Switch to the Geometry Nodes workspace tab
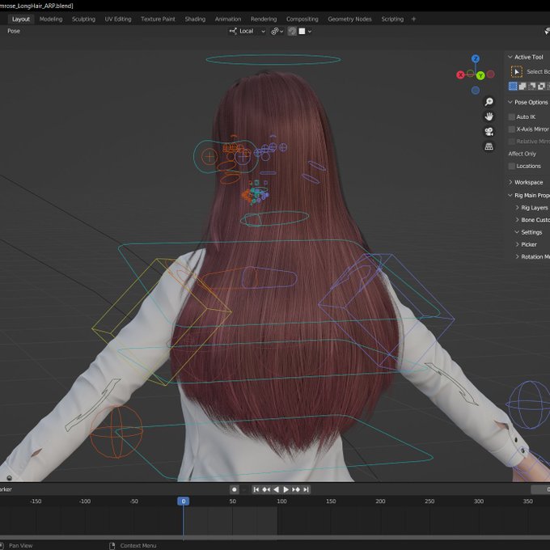 coord(349,19)
